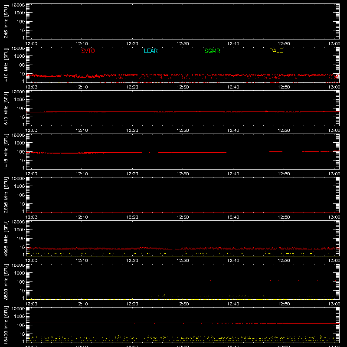Click 12:40 time label below 2695 MHz panel

point(233,217)
